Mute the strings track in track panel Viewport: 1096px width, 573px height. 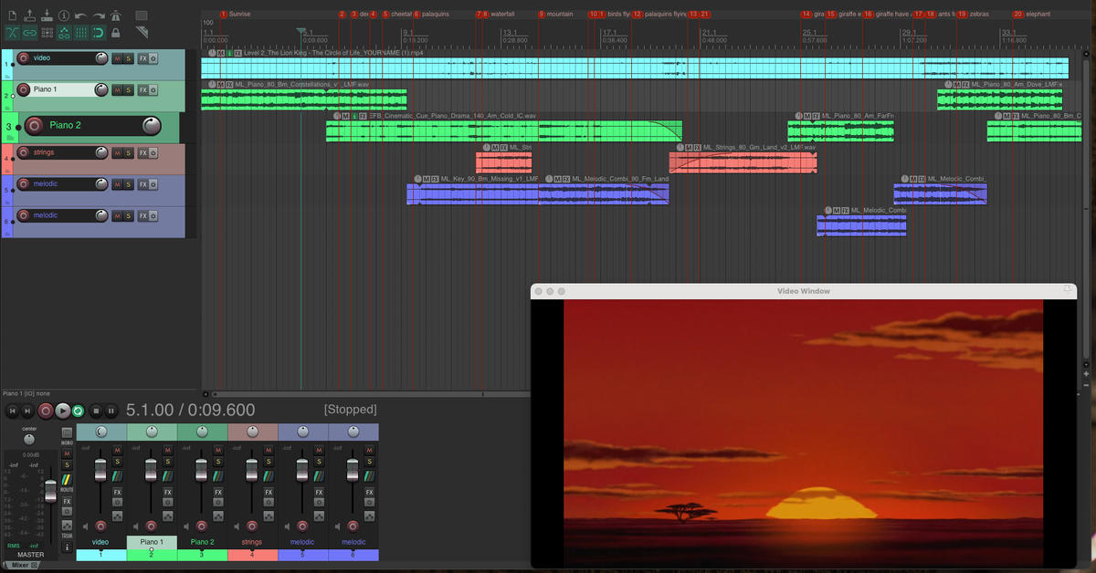117,152
